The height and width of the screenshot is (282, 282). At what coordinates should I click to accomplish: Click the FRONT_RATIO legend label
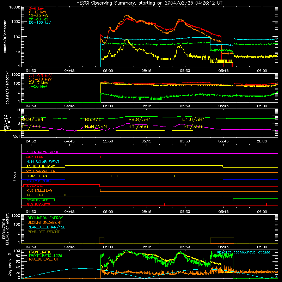40,252
